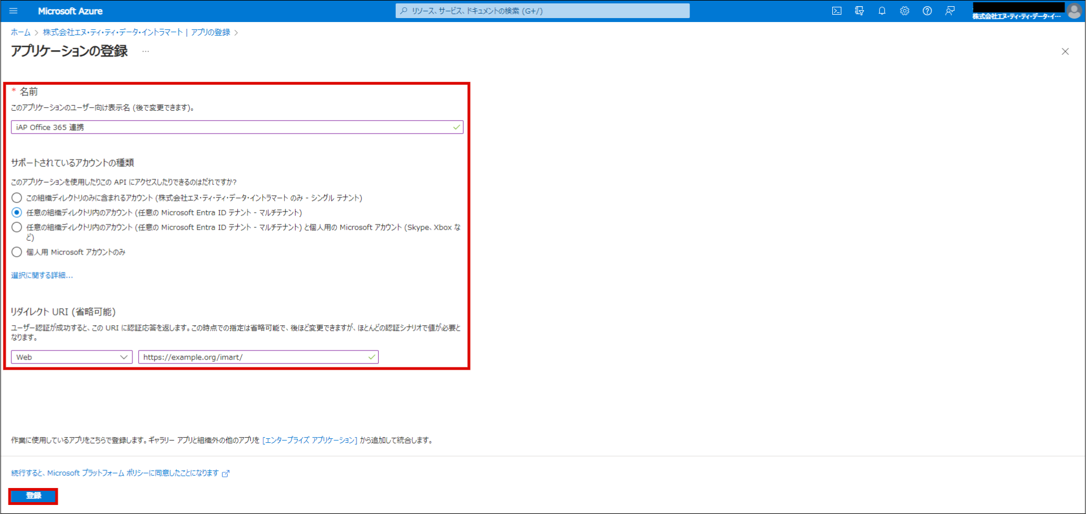
Task: Open the feedback icon in header
Action: (x=950, y=11)
